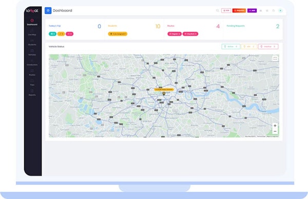The width and height of the screenshot is (308, 199).
Task: Click the logo at the sidebar top
Action: 32,11
